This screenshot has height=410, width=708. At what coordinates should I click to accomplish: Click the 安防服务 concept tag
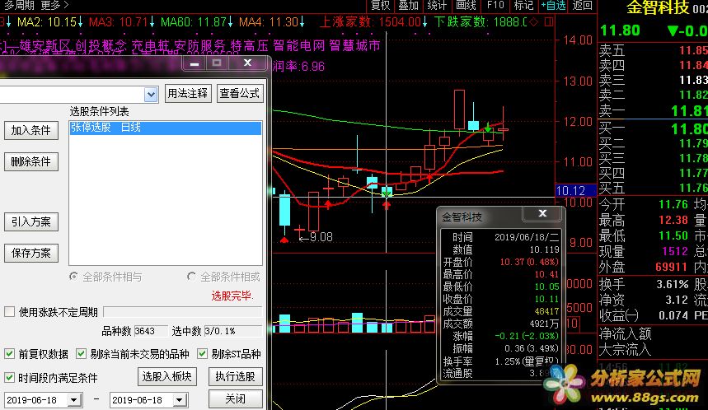[x=199, y=45]
